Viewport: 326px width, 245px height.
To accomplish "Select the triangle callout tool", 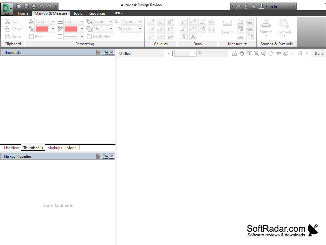I will [x=152, y=37].
